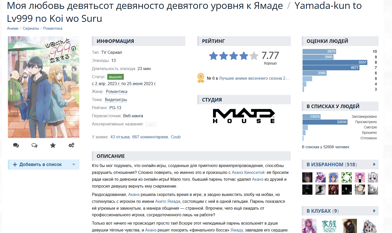Open the 'Лучшее аниме весеннего сезона' collection link
This screenshot has width=392, height=233.
[x=254, y=78]
